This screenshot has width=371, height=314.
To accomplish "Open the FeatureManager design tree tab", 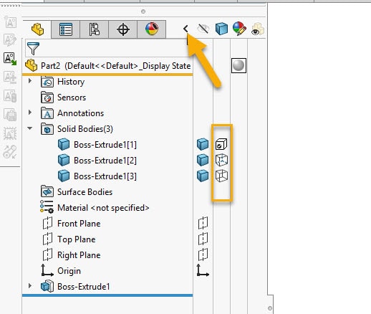I will 37,29.
